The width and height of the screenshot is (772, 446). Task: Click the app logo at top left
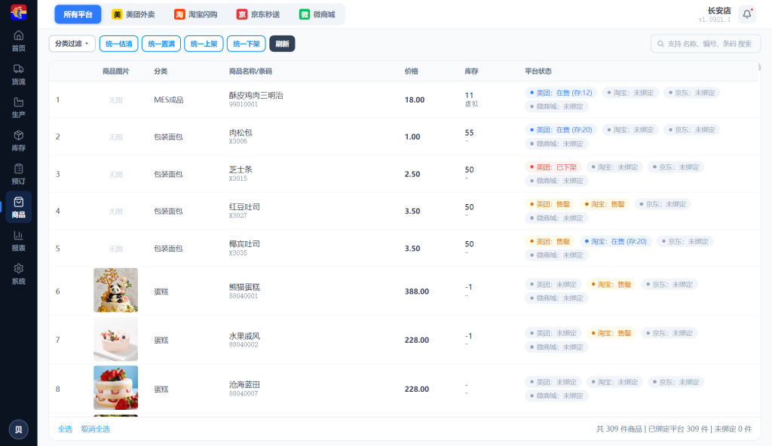[x=19, y=12]
